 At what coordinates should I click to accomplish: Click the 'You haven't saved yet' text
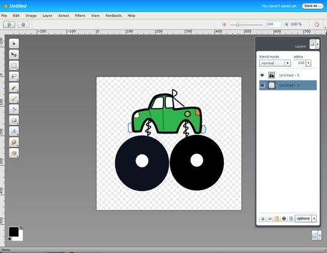[x=279, y=6]
